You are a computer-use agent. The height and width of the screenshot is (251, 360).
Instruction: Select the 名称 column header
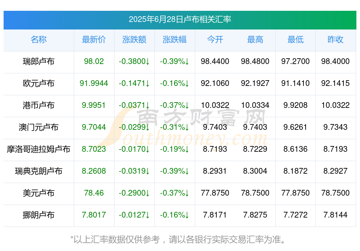(x=39, y=40)
